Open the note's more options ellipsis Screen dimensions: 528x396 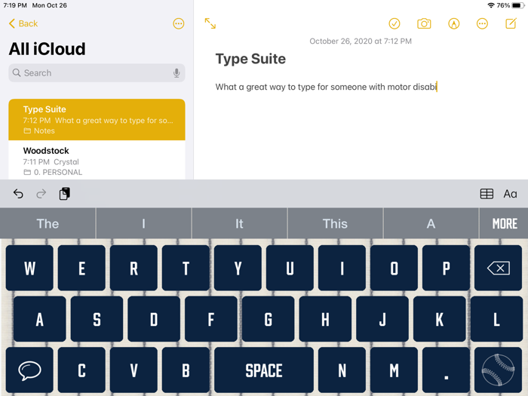tap(482, 23)
